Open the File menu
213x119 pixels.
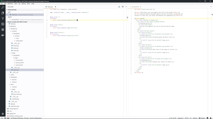2,4
